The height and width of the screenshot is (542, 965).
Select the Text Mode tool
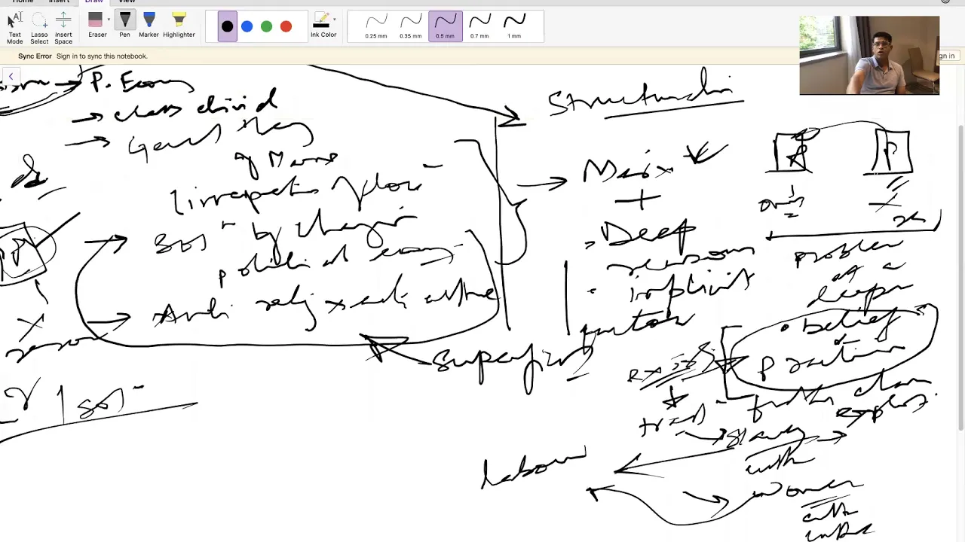[14, 27]
